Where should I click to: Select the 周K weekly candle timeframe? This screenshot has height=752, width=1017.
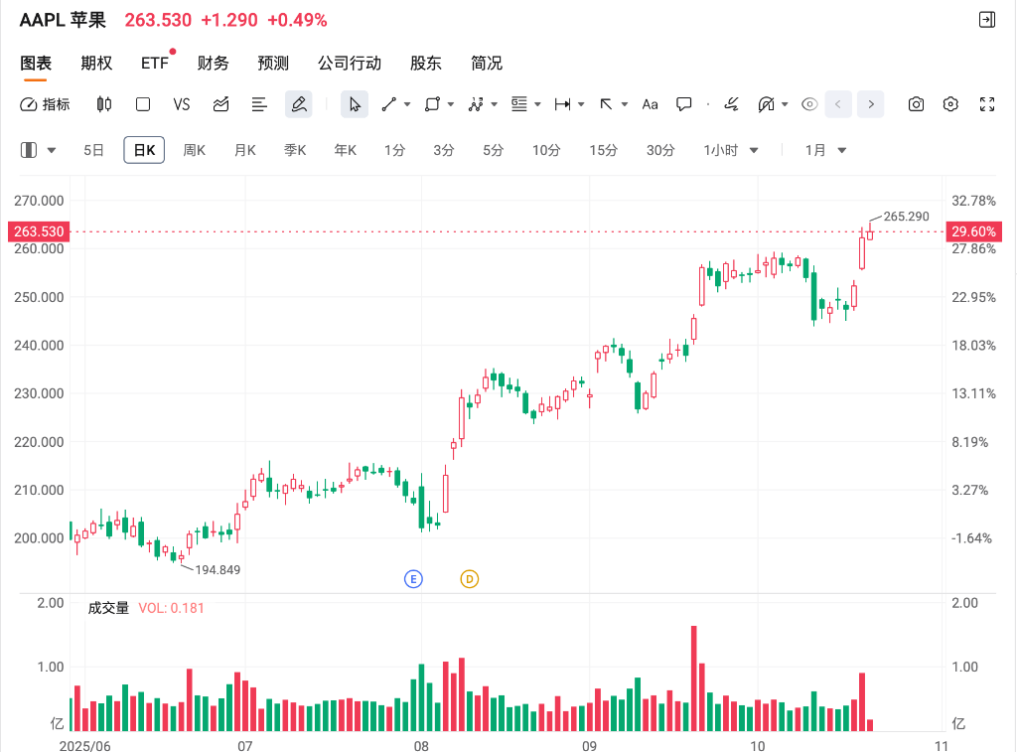(195, 149)
